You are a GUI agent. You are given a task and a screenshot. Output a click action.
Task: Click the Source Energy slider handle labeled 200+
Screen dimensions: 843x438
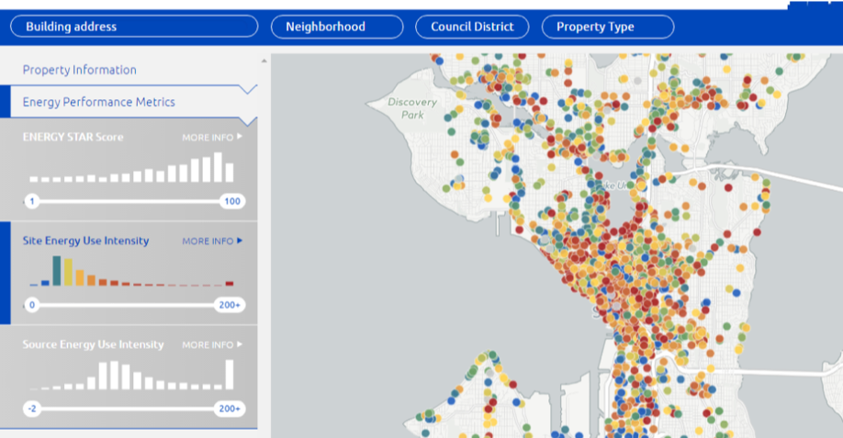point(230,409)
